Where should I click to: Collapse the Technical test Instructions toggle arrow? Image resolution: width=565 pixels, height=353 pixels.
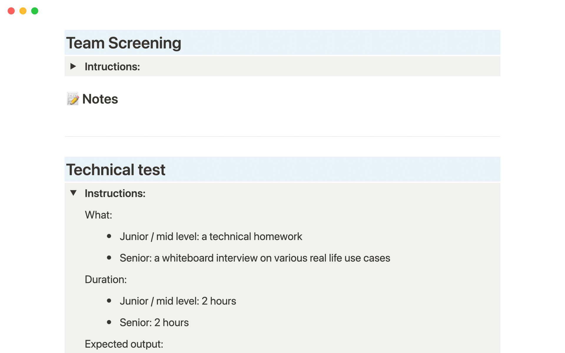coord(73,193)
